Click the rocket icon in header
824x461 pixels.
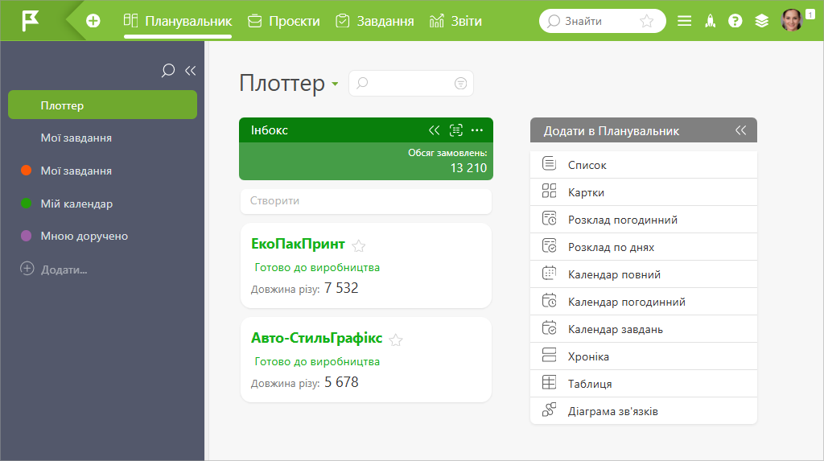pyautogui.click(x=710, y=21)
